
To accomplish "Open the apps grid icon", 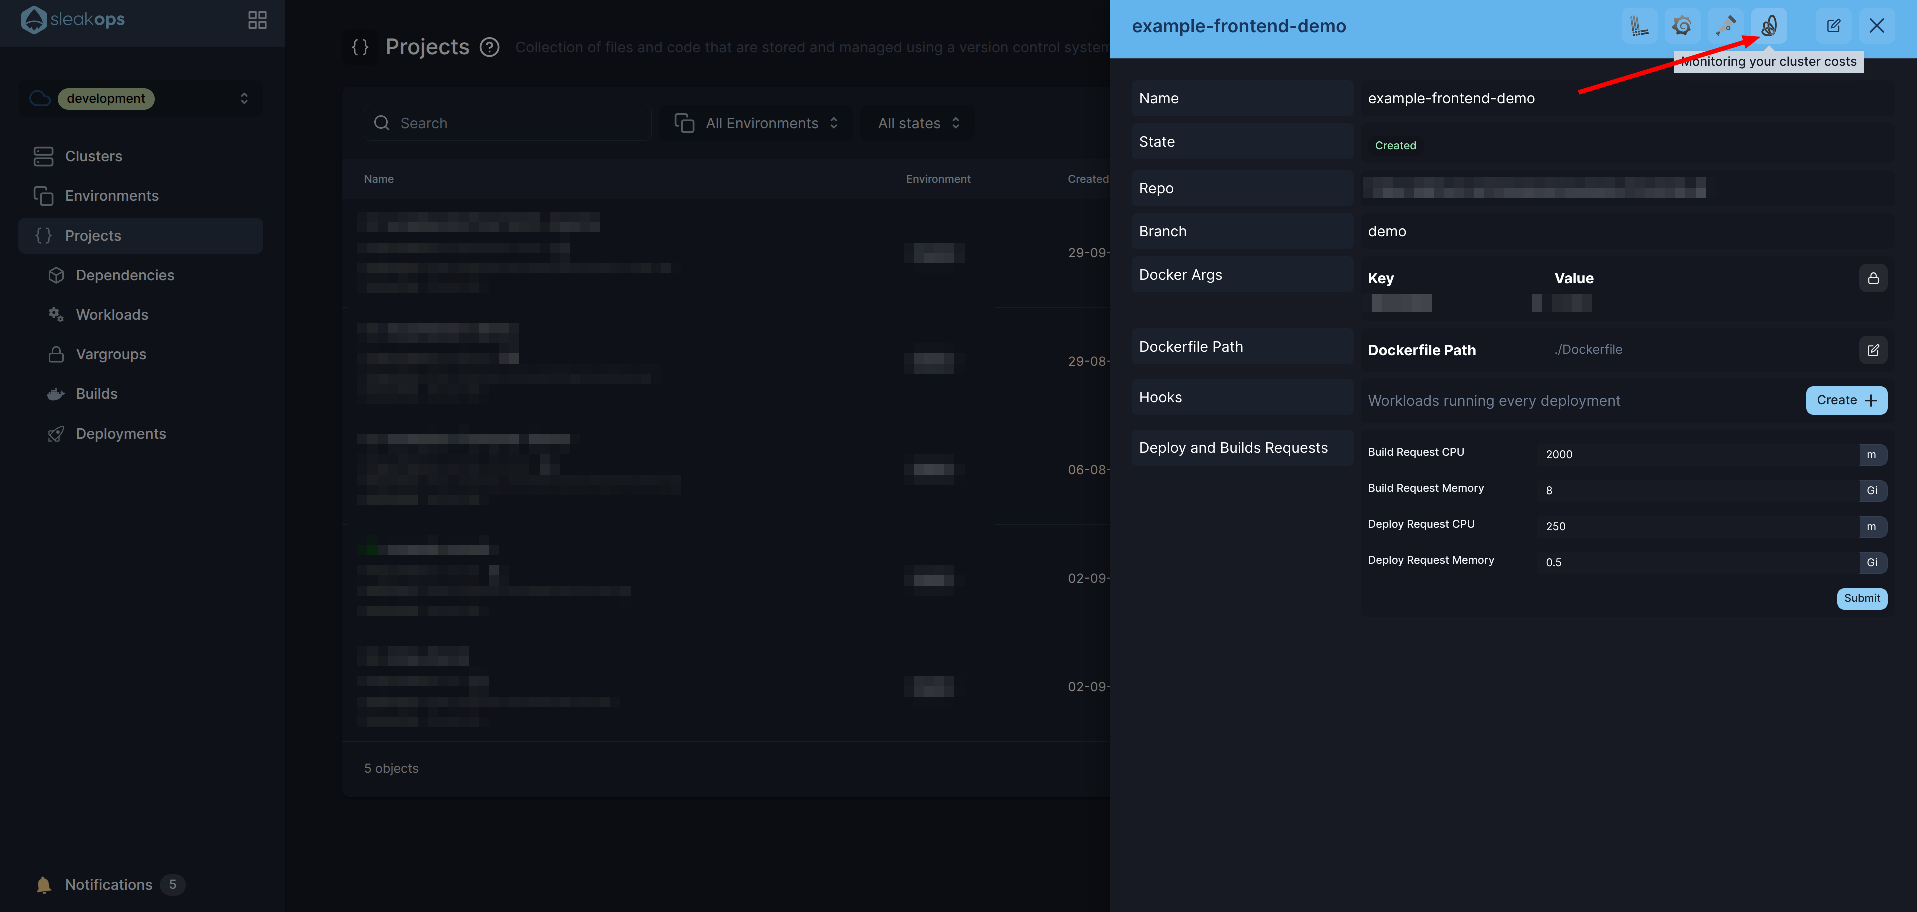I will [x=257, y=20].
